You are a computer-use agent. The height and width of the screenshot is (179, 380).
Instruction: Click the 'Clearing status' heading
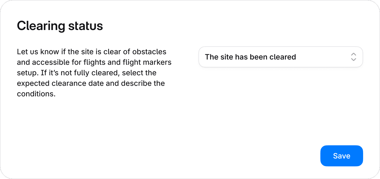(x=60, y=26)
